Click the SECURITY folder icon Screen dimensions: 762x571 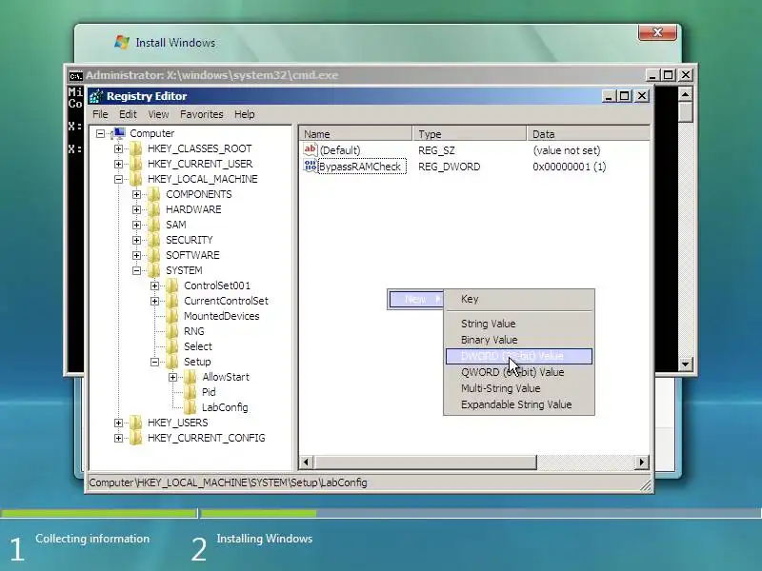[154, 240]
